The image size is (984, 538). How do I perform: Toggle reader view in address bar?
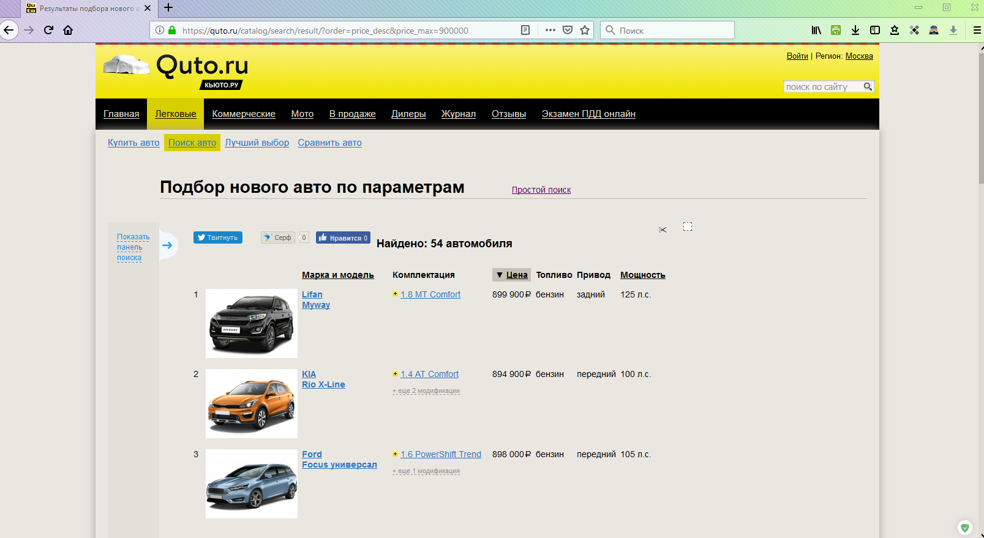pos(525,30)
